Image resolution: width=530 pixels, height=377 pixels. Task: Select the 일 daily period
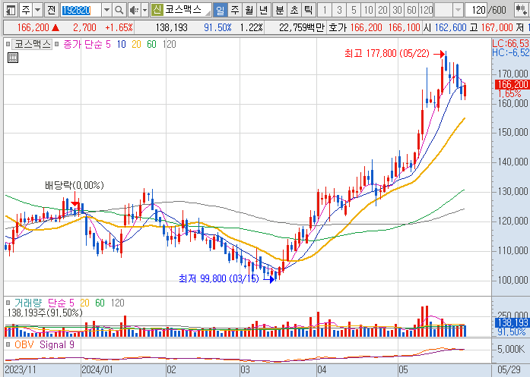click(220, 10)
